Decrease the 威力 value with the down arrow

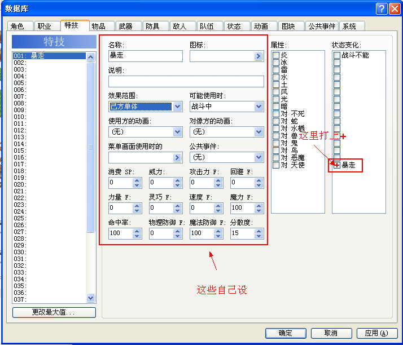click(x=177, y=185)
